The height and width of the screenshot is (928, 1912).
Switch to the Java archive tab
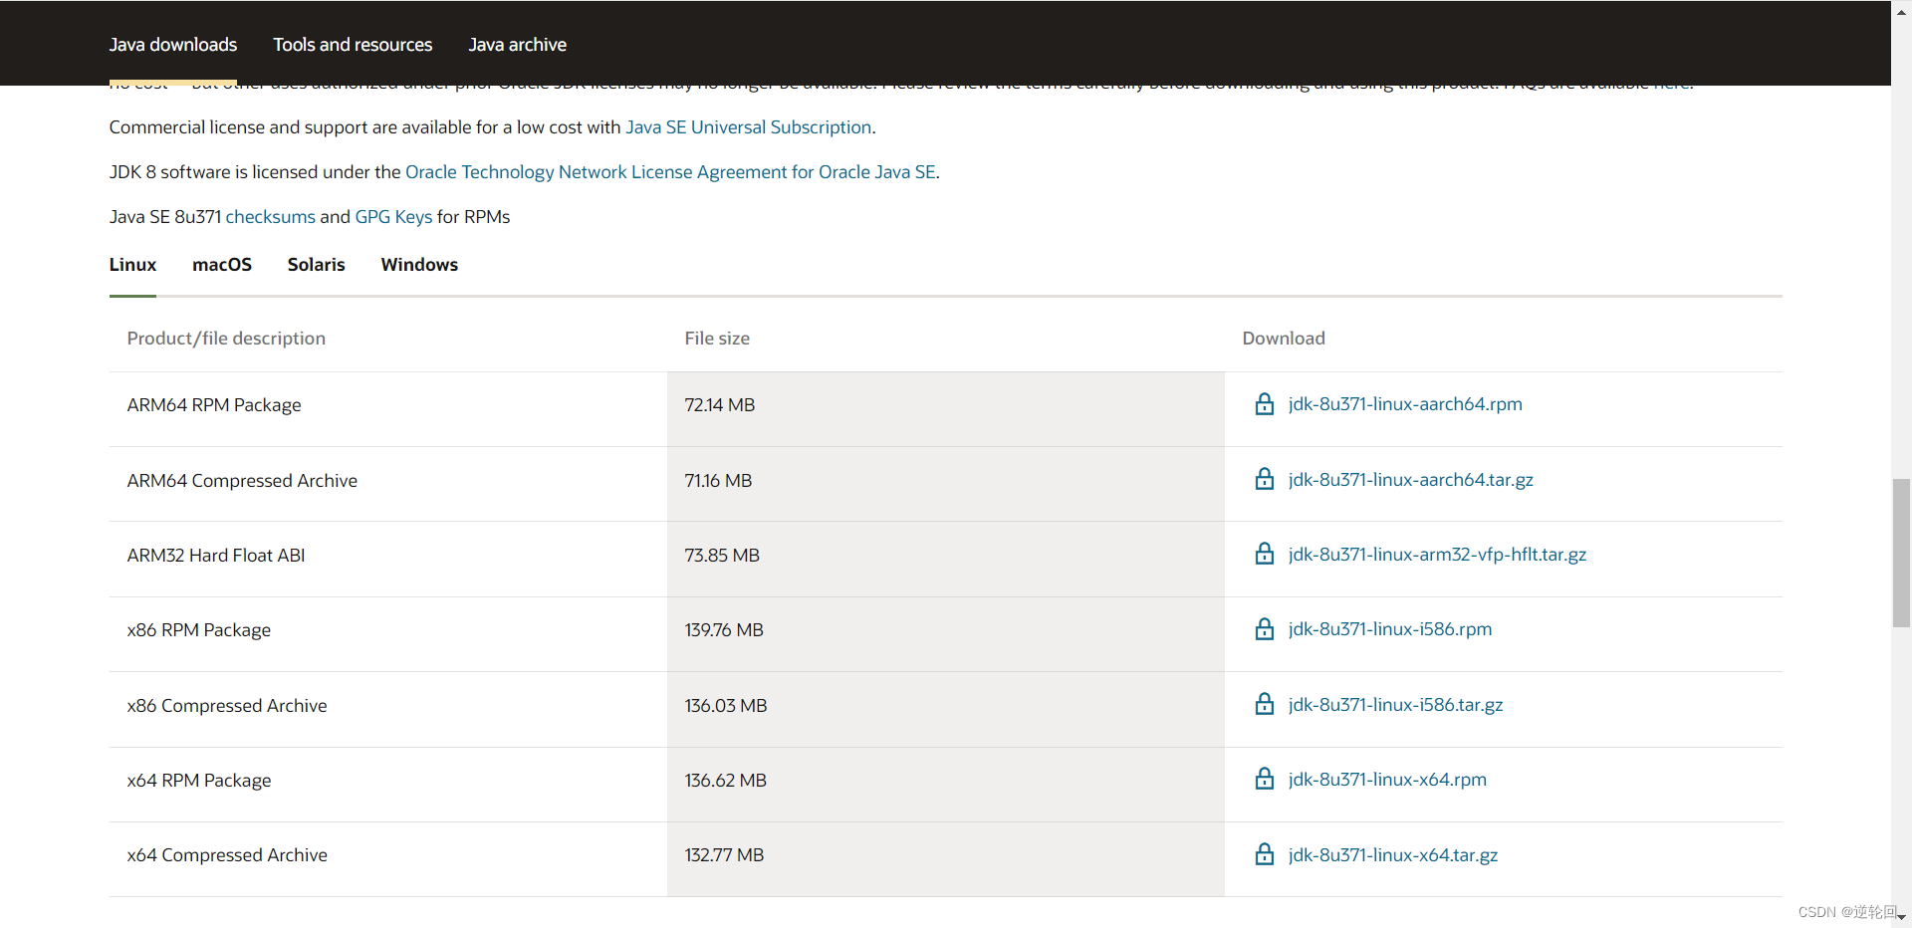pos(517,45)
